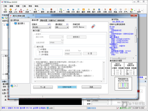Click the add-screen icon below the display list
This screenshot has width=148, height=111.
point(12,86)
